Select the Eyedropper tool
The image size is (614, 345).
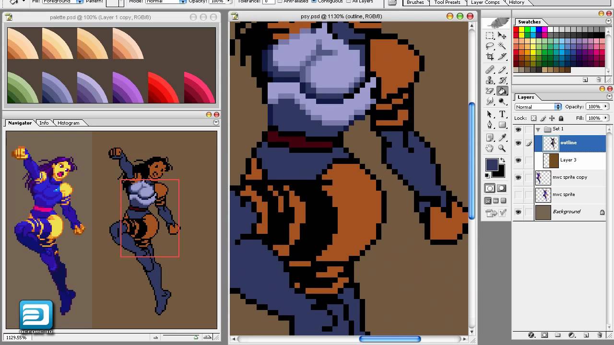pos(502,138)
